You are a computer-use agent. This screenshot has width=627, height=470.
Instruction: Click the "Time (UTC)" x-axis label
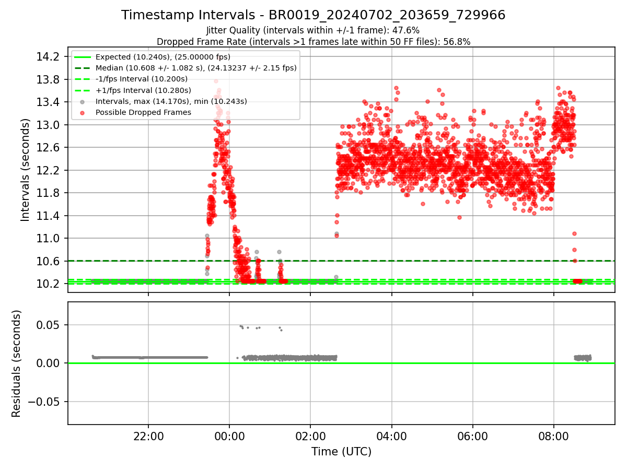341,452
